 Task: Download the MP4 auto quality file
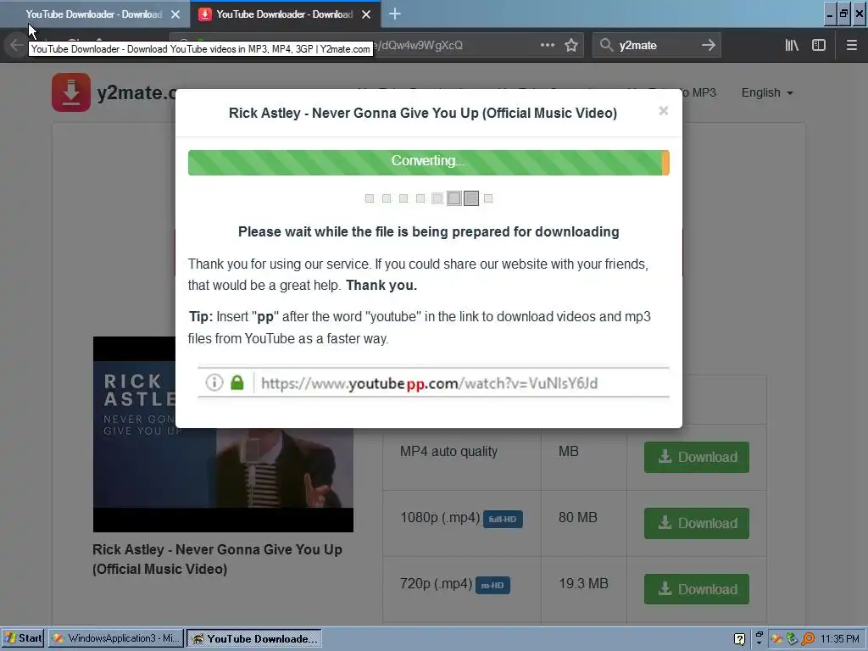(x=697, y=457)
